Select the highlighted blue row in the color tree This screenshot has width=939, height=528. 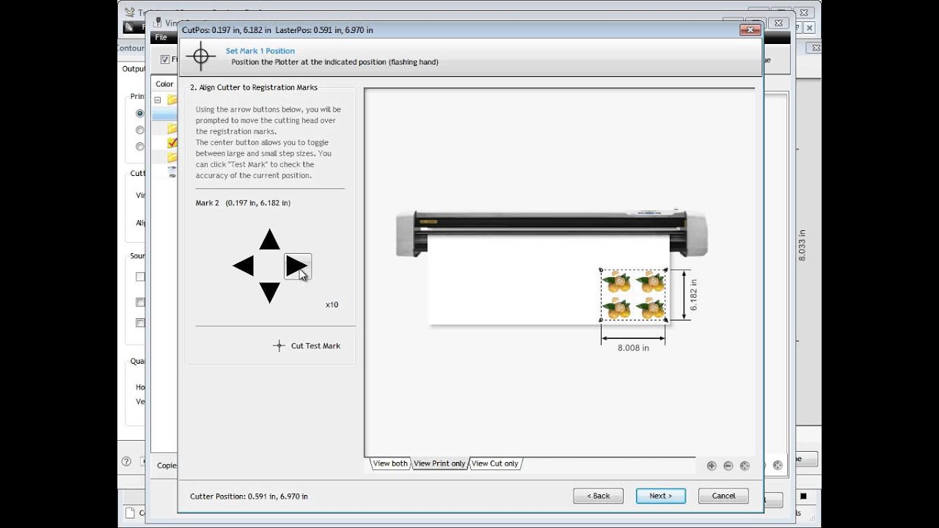pos(165,115)
